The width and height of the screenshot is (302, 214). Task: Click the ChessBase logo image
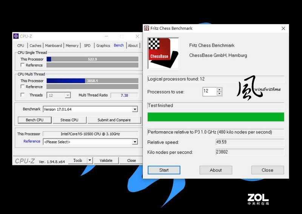[163, 53]
